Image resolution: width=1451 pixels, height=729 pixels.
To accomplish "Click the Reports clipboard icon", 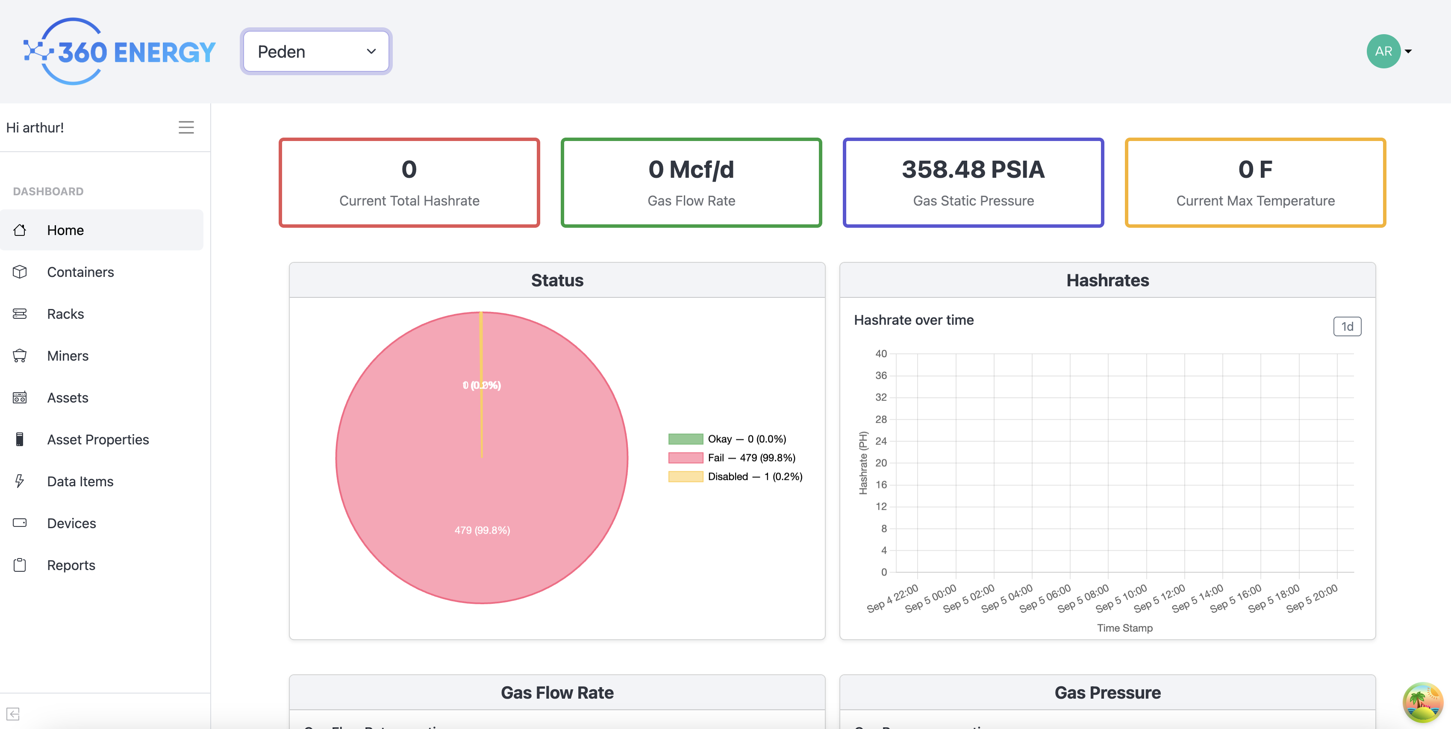I will pos(20,565).
